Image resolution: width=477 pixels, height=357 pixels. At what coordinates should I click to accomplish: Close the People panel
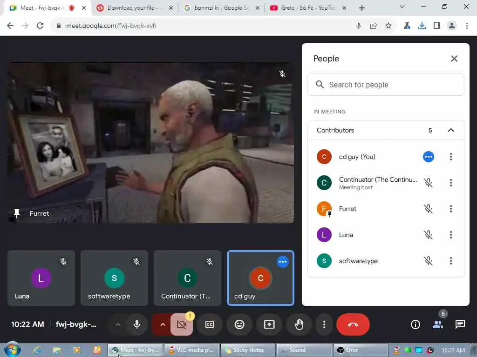pos(454,59)
